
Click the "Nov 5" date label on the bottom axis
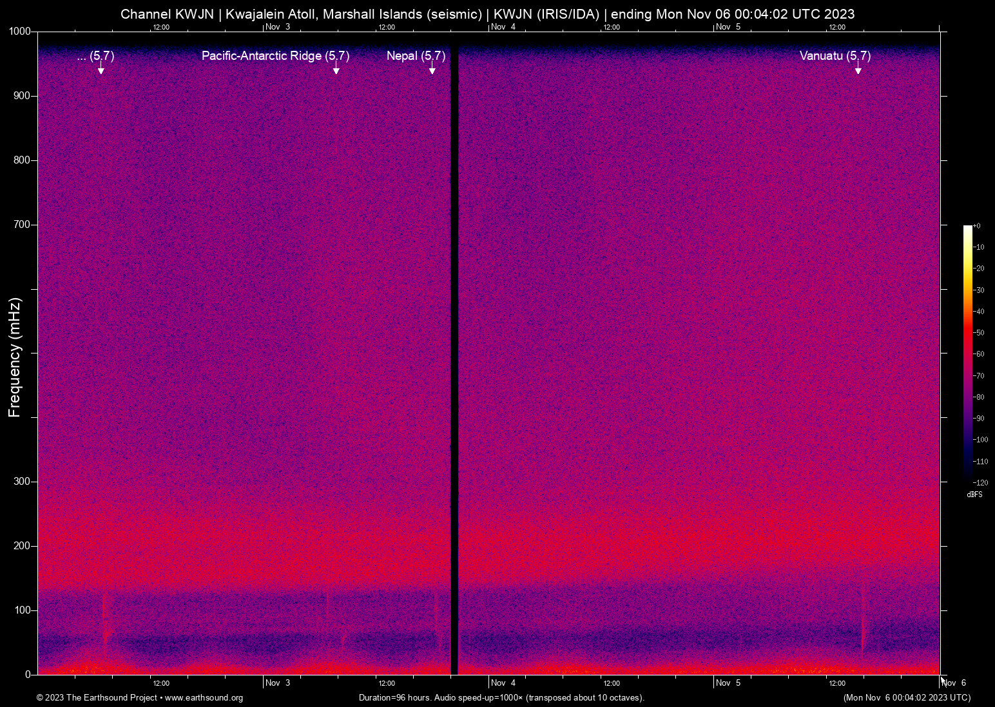point(728,683)
